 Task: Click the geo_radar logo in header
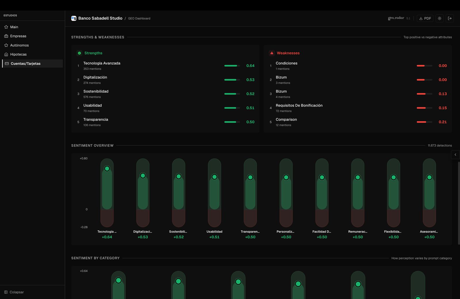point(396,18)
